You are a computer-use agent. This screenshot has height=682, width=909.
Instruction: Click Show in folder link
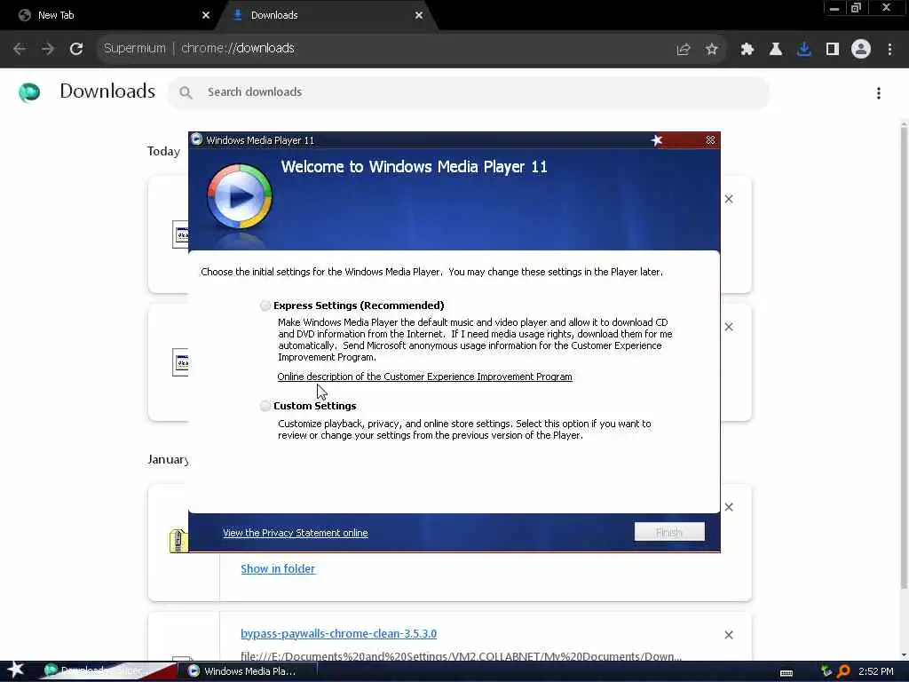pyautogui.click(x=278, y=569)
